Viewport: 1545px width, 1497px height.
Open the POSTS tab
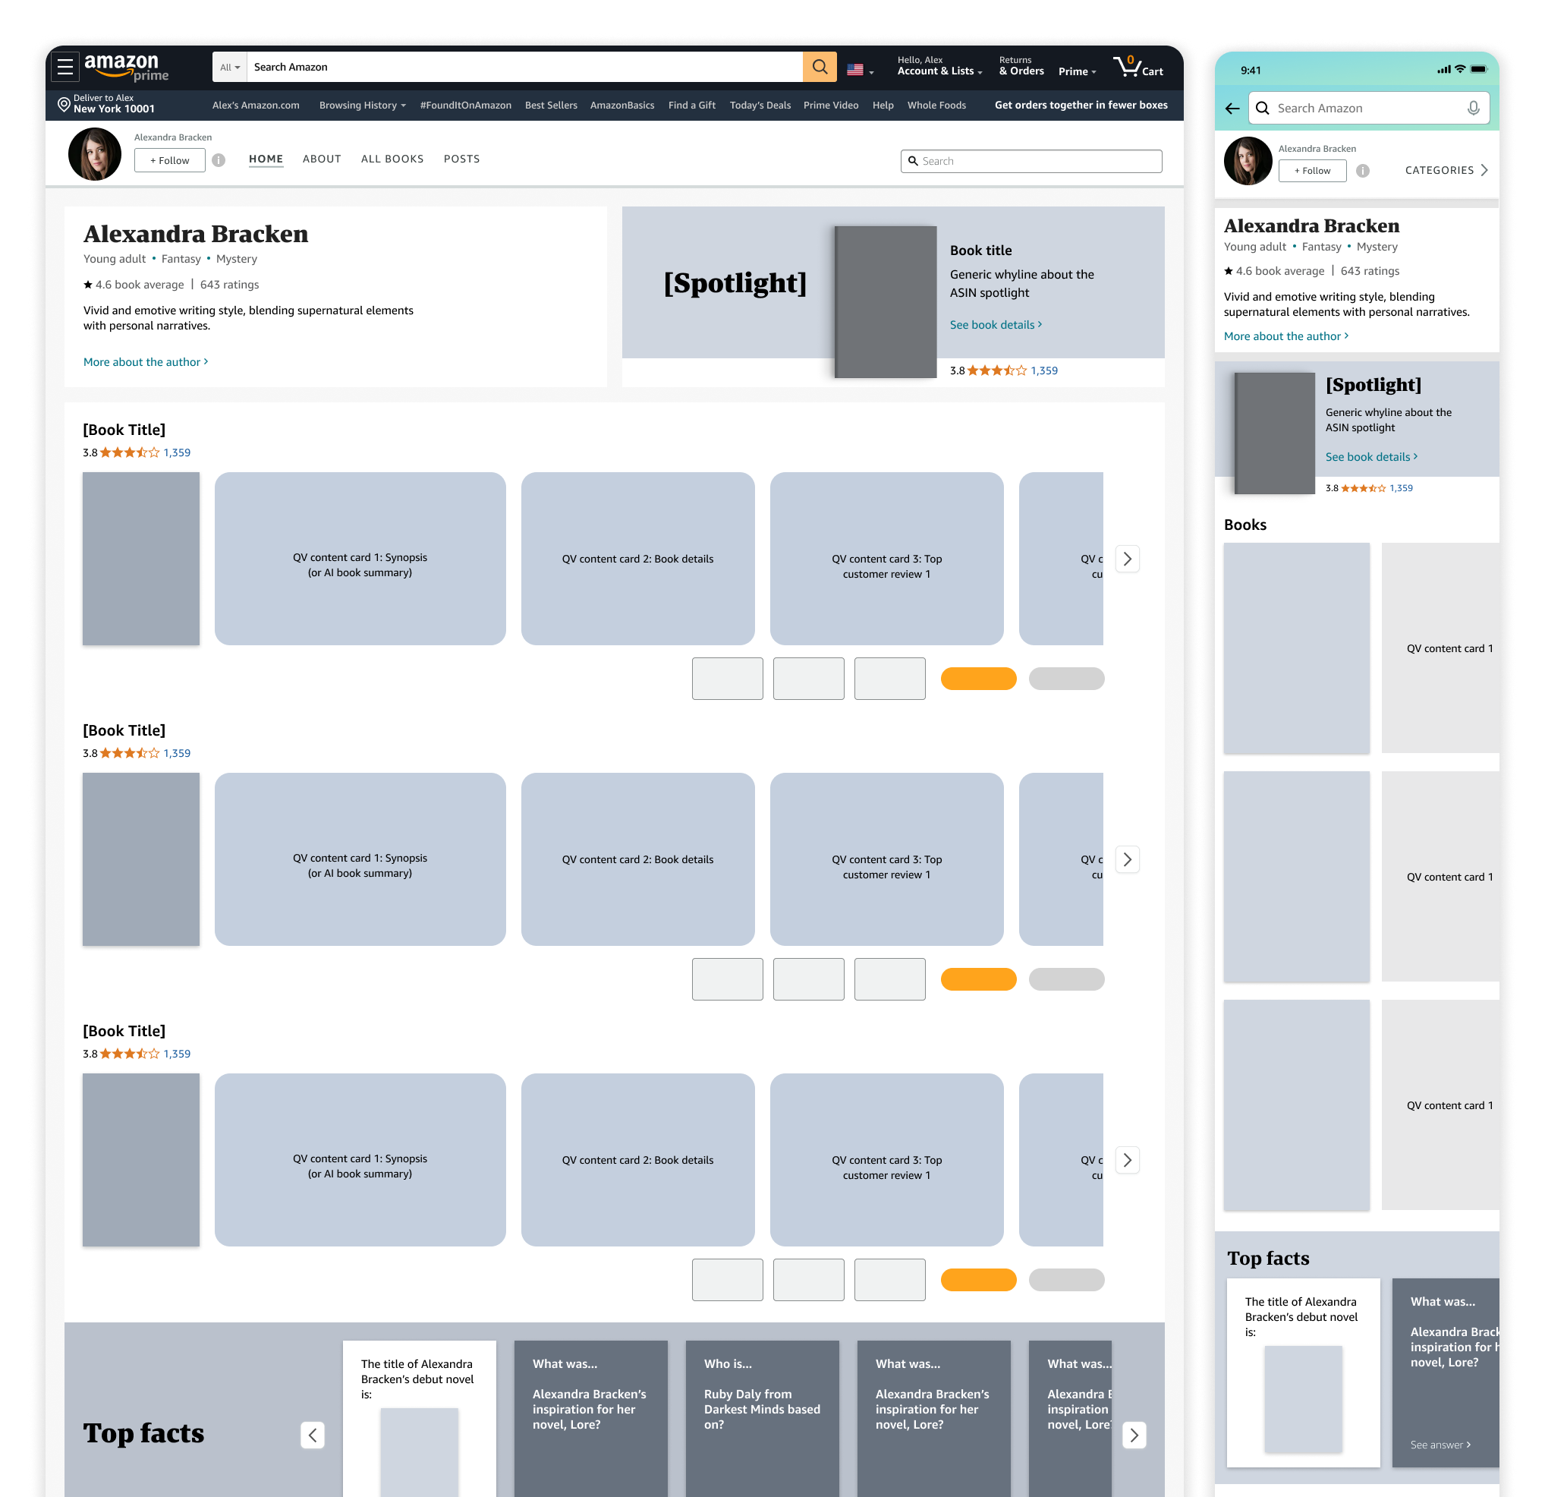pos(461,159)
